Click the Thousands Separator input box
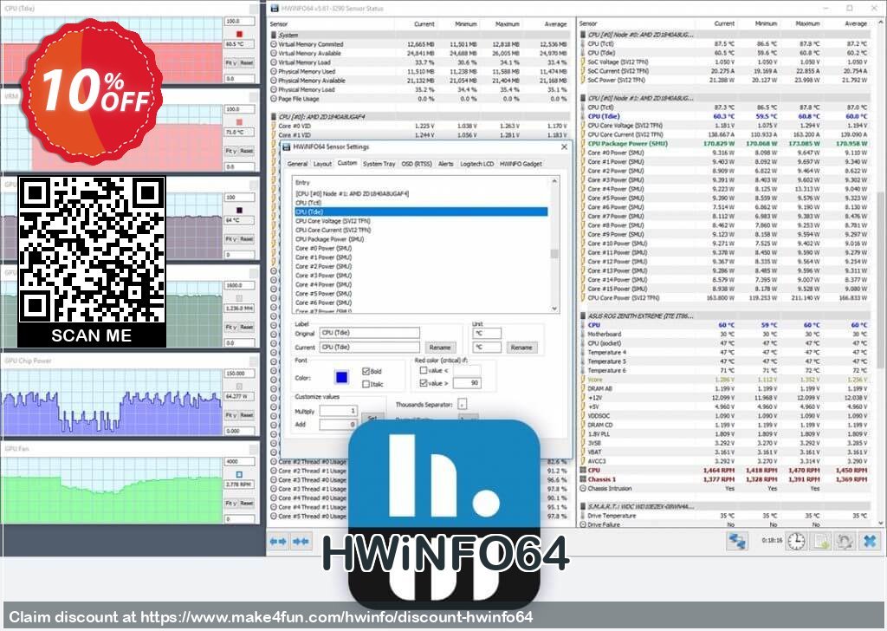 (463, 404)
